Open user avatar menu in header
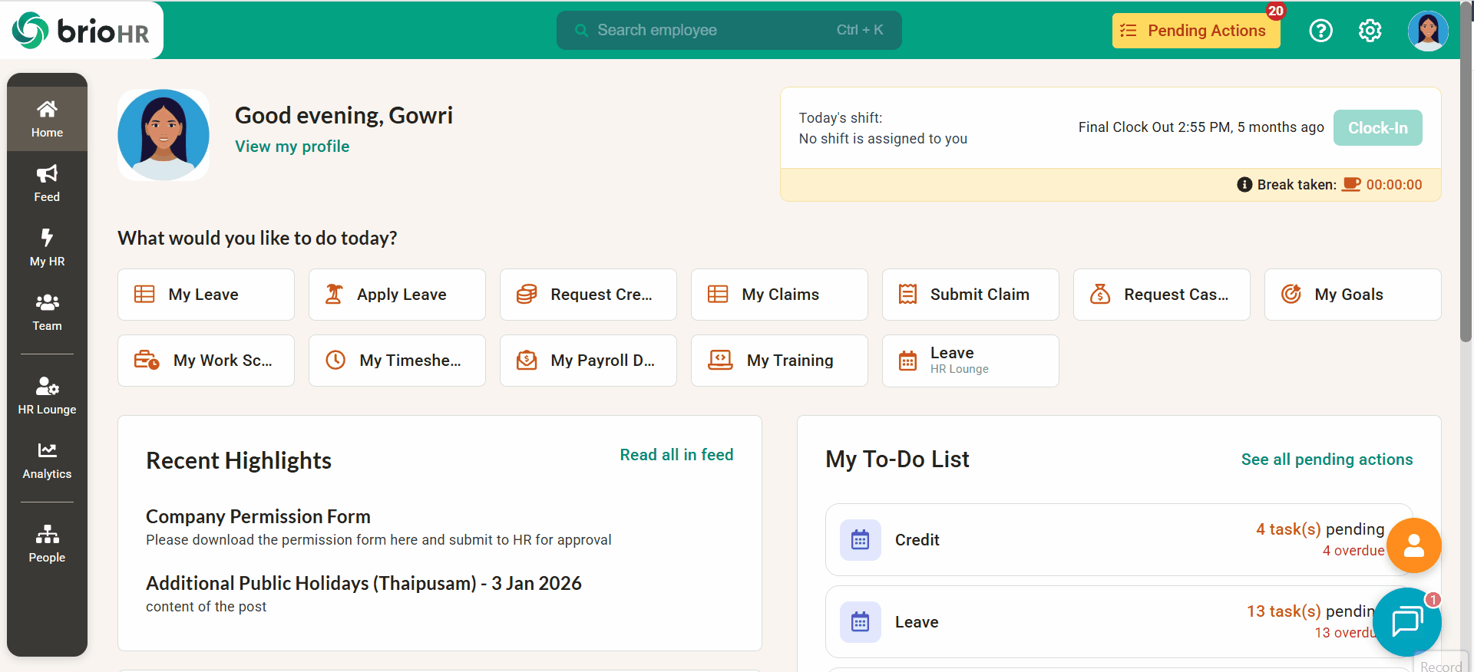 (1428, 31)
